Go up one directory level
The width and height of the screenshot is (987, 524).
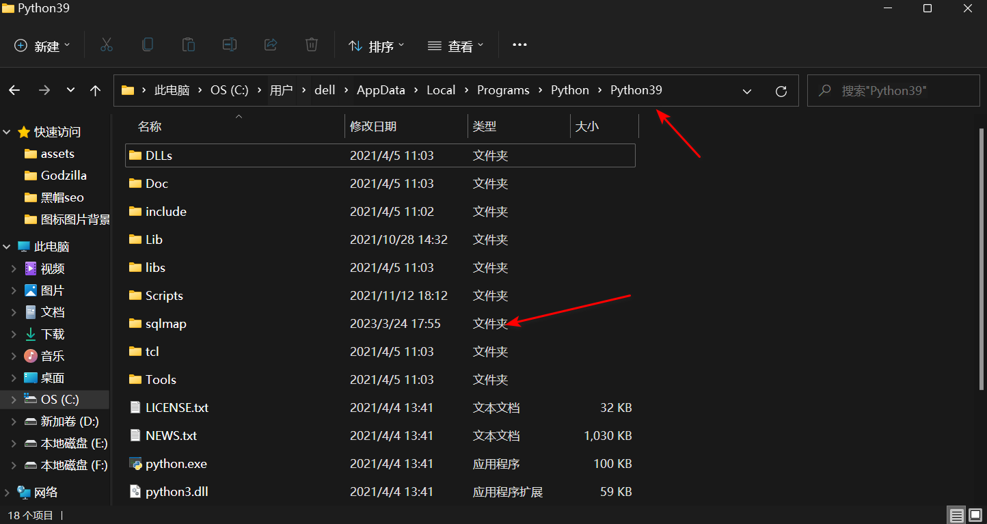96,90
